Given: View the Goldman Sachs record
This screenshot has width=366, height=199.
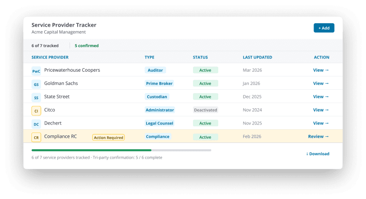Looking at the screenshot, I should [321, 83].
